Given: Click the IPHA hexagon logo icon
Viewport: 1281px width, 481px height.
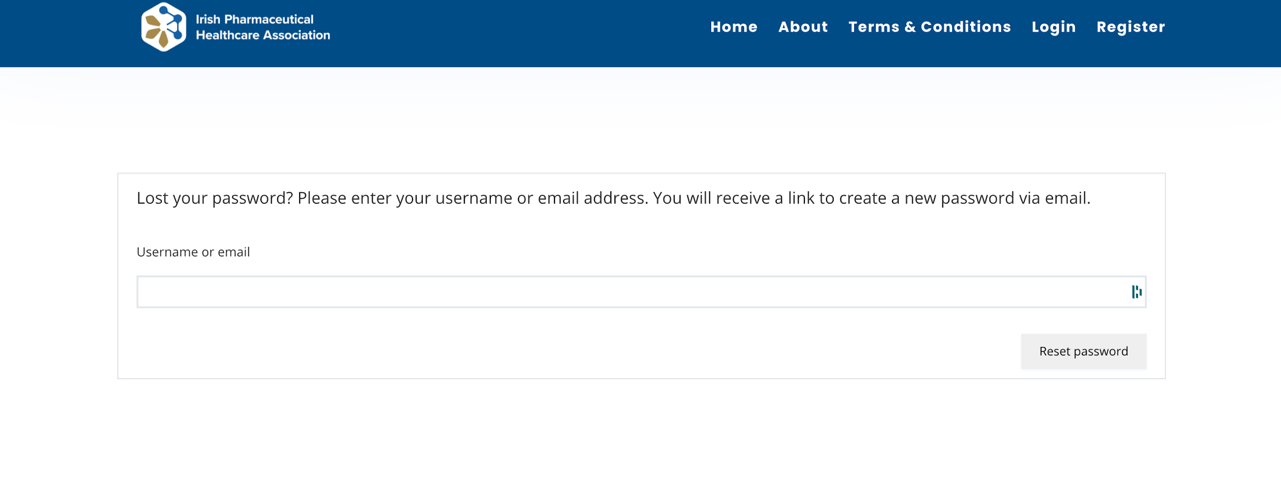Looking at the screenshot, I should click(163, 27).
